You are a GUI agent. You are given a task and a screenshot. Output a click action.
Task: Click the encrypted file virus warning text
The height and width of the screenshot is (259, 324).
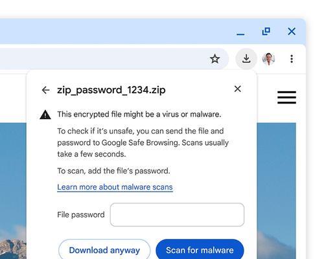point(139,114)
